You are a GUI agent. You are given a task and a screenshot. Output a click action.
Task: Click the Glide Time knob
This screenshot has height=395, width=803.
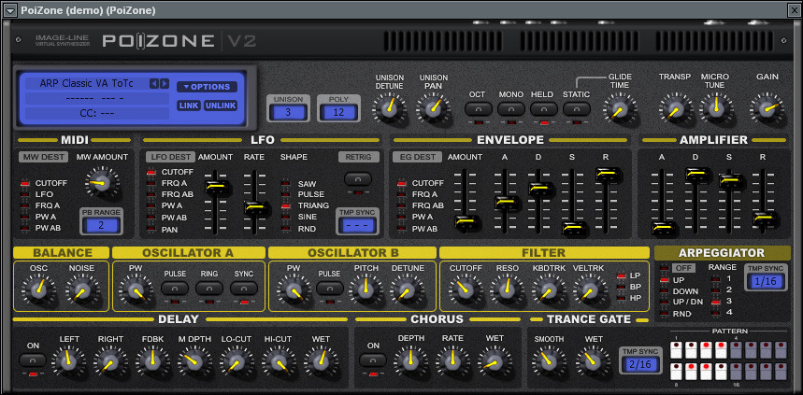click(619, 109)
